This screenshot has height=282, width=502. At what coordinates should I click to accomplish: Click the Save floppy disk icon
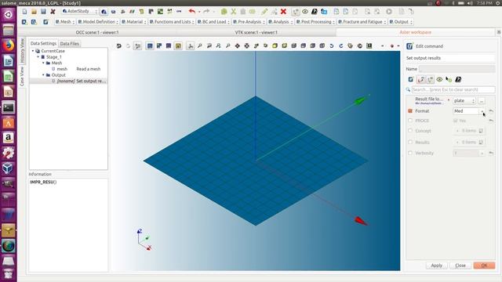coord(43,12)
